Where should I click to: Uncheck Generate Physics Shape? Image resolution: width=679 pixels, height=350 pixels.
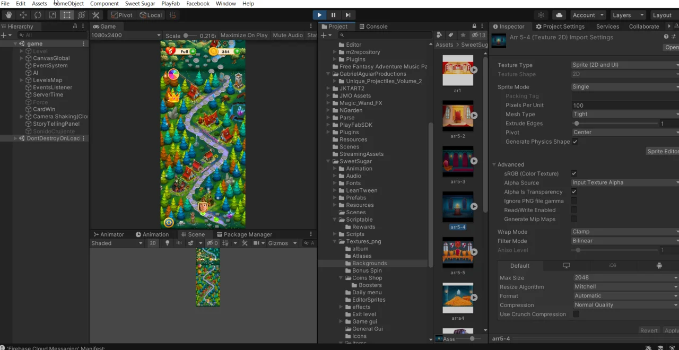point(575,142)
